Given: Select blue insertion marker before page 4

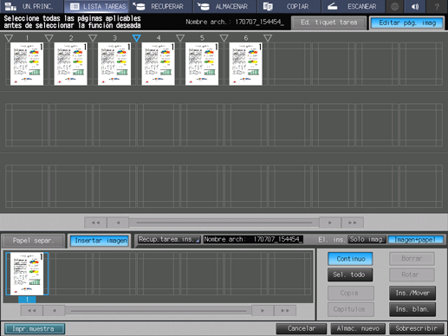Looking at the screenshot, I should click(136, 38).
